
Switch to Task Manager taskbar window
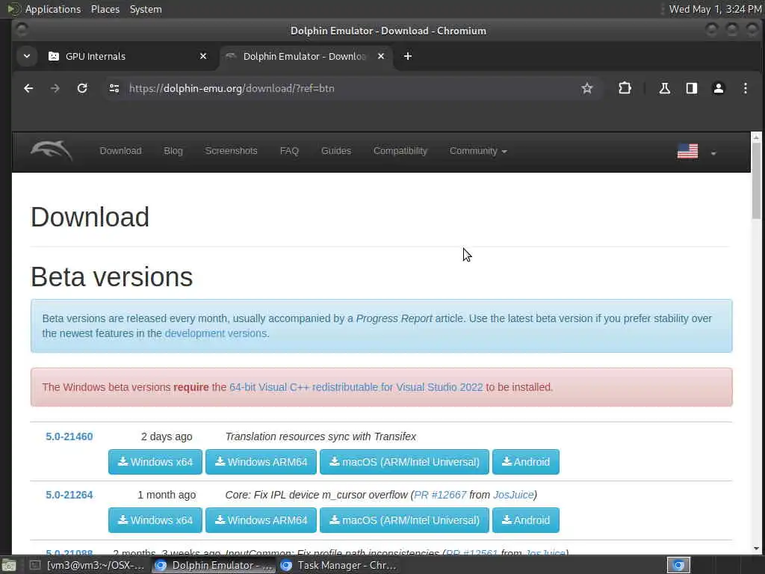pyautogui.click(x=338, y=565)
